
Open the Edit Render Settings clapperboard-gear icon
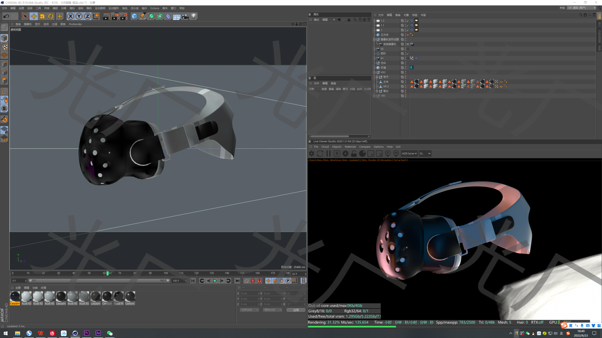[x=123, y=16]
